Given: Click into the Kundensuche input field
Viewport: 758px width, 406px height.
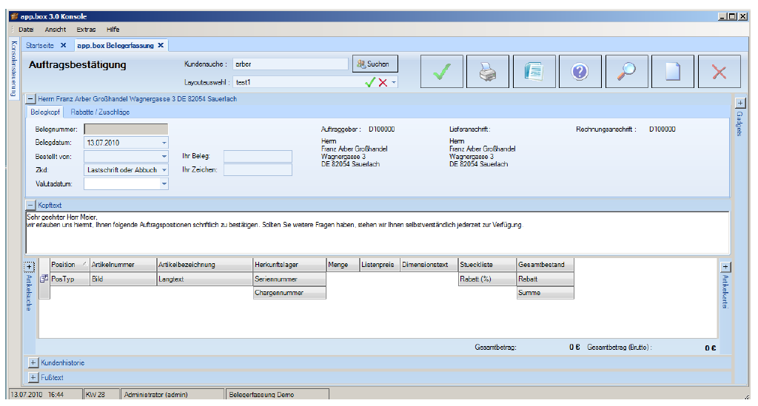Looking at the screenshot, I should click(x=289, y=64).
